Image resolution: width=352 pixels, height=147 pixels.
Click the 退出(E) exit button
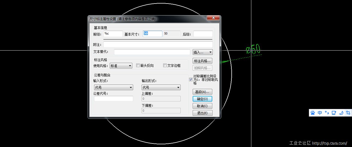coord(202,113)
